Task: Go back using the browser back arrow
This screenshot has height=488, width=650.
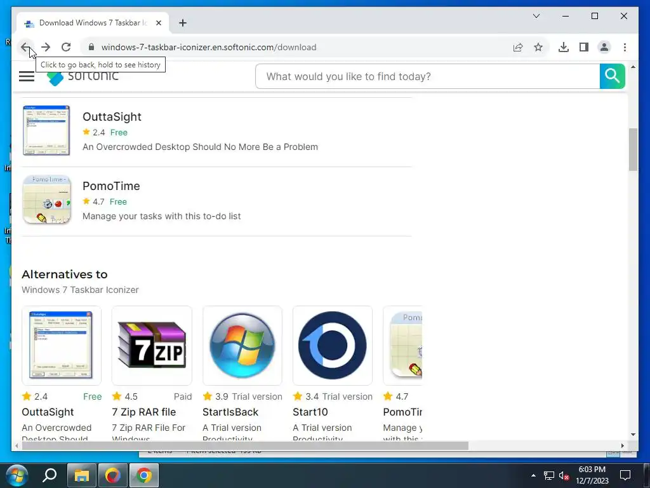Action: point(25,47)
